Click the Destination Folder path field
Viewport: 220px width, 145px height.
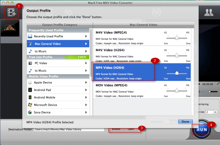pos(69,130)
